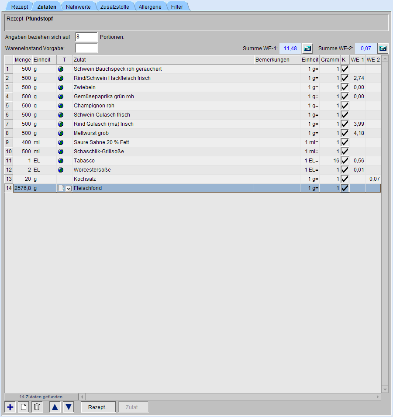Click globe icon in Mettwurst grob row
This screenshot has width=393, height=417.
click(x=61, y=133)
